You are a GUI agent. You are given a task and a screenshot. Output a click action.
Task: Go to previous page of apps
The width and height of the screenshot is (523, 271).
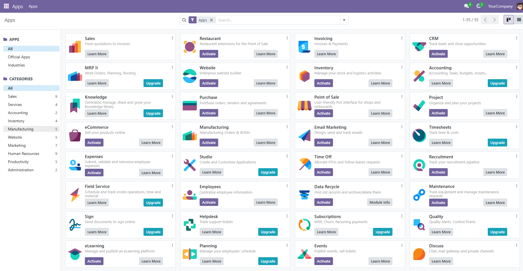(485, 20)
